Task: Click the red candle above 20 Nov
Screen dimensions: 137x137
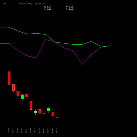Action: pyautogui.click(x=13, y=88)
